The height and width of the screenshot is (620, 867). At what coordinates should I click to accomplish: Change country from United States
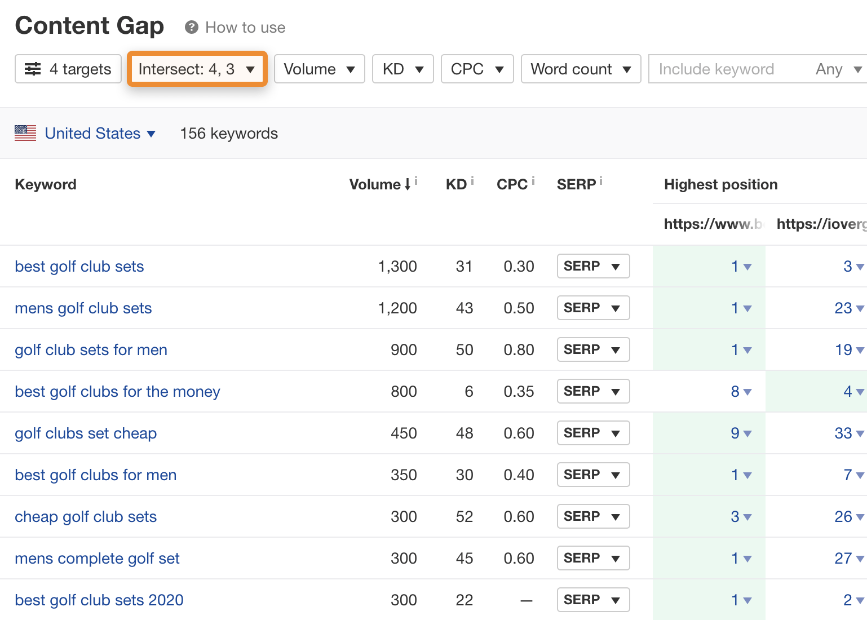click(100, 133)
